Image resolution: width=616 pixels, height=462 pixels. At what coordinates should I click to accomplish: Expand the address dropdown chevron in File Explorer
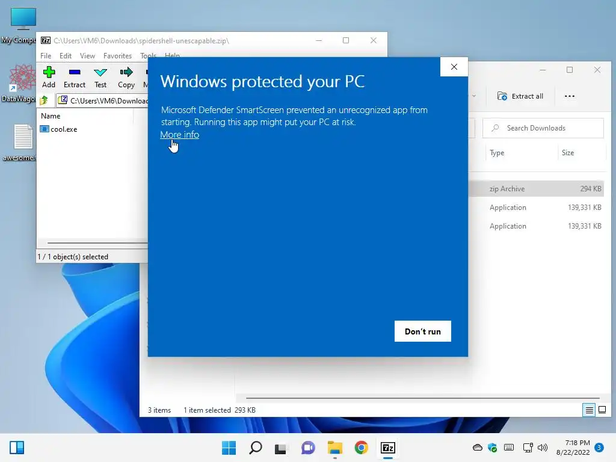click(x=474, y=96)
